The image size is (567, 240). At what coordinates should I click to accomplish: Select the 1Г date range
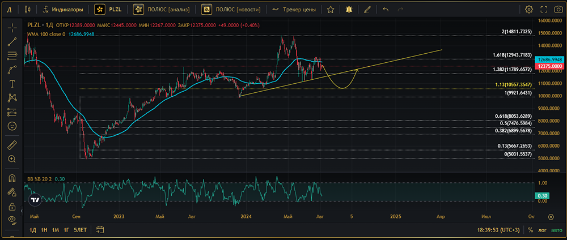click(x=66, y=230)
